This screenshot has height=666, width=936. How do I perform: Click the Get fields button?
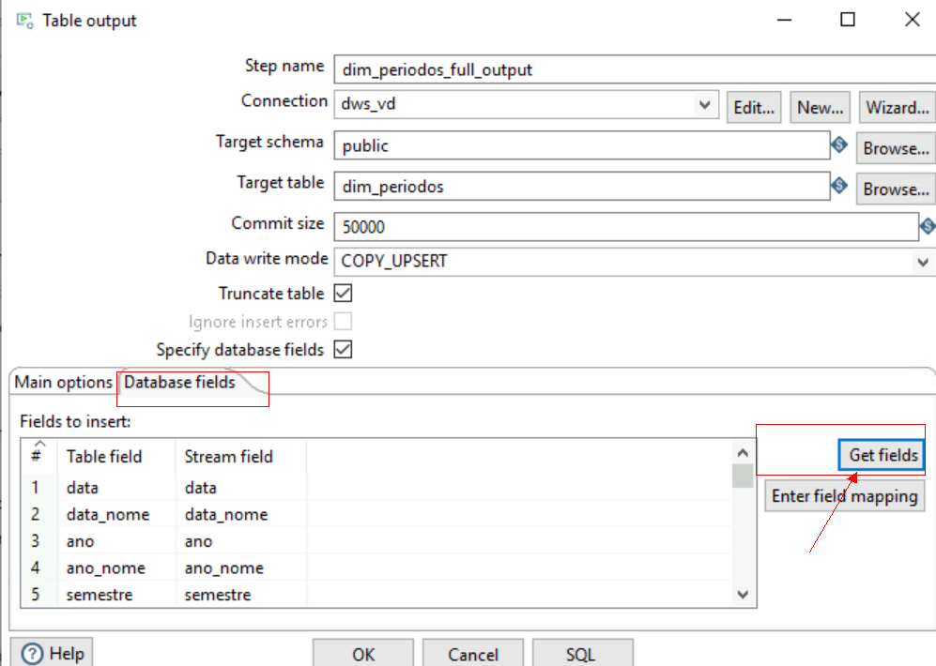pos(882,456)
